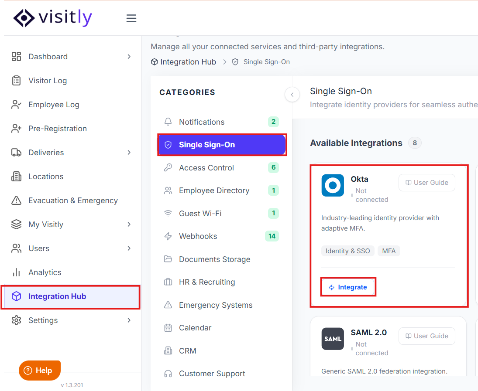
Task: Click the Available Integrations count badge 8
Action: pyautogui.click(x=415, y=143)
